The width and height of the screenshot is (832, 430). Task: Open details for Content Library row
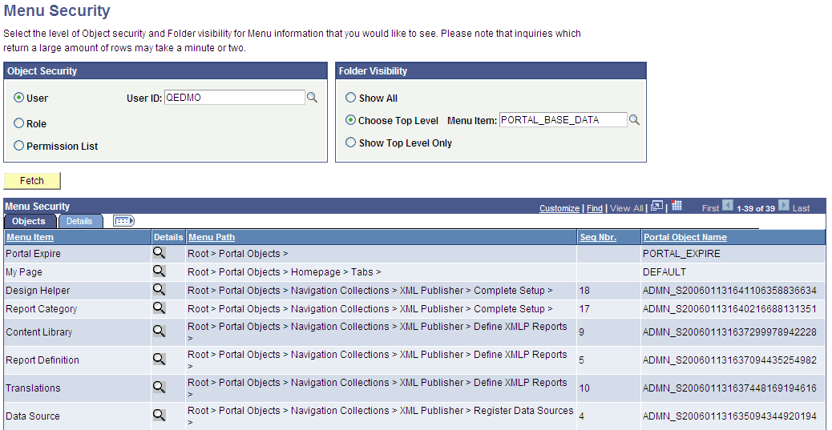(x=160, y=331)
